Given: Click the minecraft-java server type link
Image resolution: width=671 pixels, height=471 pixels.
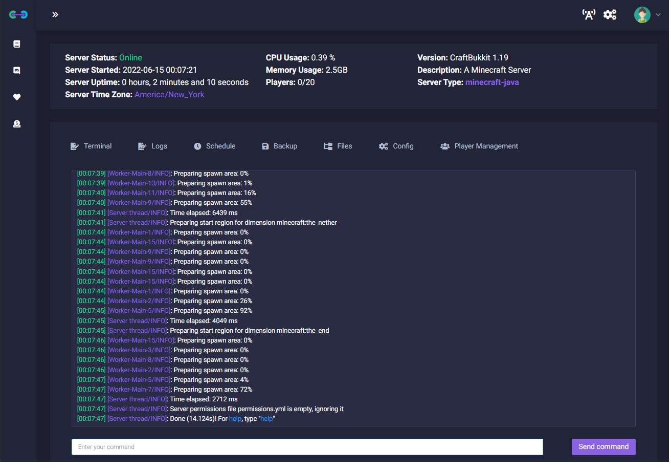Looking at the screenshot, I should tap(492, 82).
